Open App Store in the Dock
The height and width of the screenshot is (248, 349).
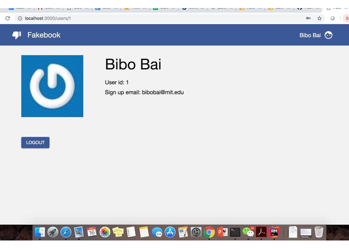170,232
